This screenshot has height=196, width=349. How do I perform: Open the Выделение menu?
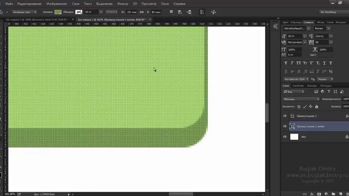click(x=104, y=4)
